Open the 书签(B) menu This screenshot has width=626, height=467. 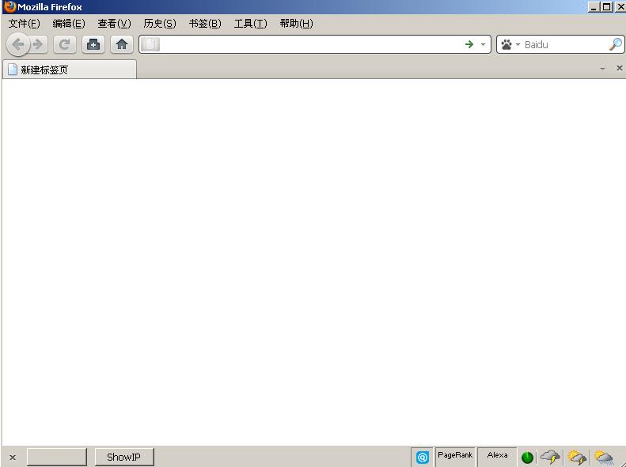pos(205,24)
